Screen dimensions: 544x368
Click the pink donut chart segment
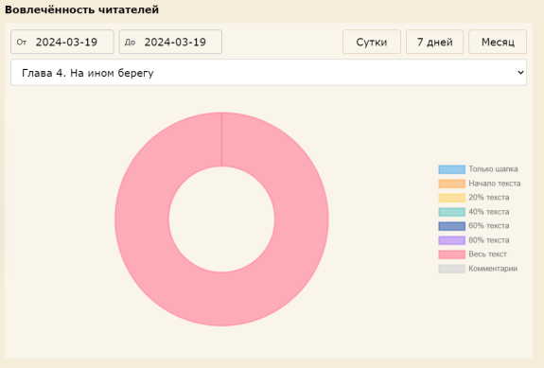pyautogui.click(x=301, y=219)
